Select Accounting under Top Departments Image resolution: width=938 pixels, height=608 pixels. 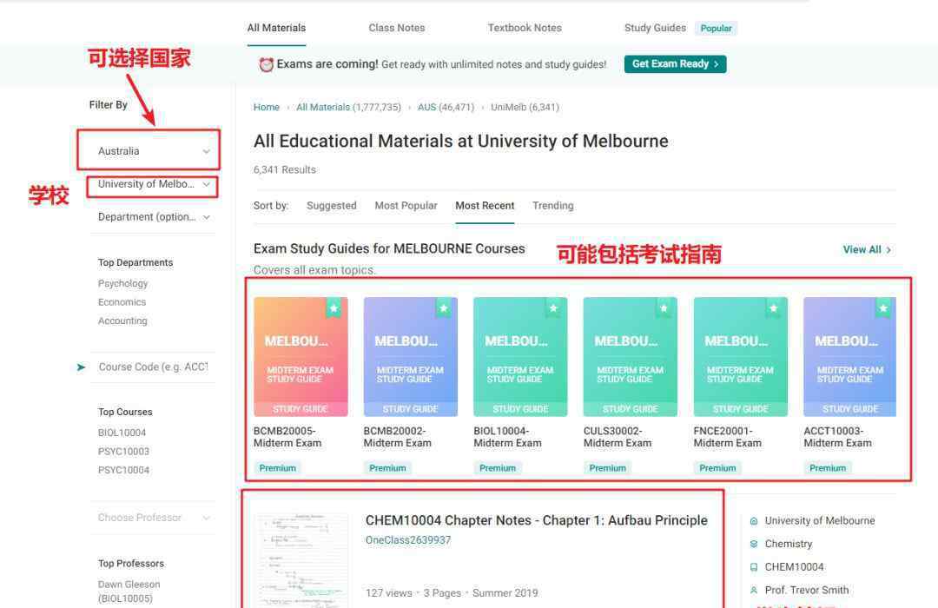pyautogui.click(x=122, y=321)
